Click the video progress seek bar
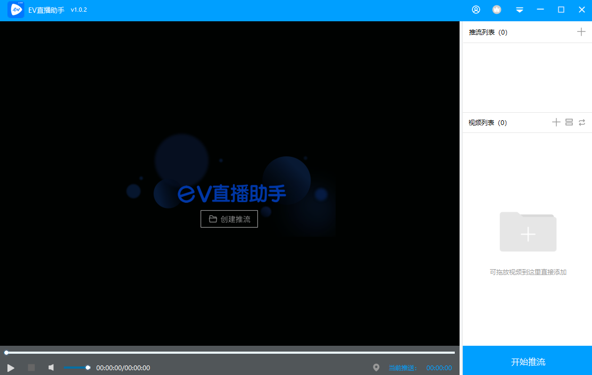This screenshot has width=592, height=375. pyautogui.click(x=230, y=353)
